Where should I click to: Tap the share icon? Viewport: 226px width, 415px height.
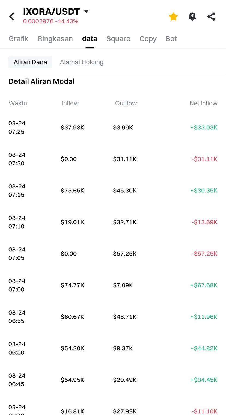click(211, 17)
